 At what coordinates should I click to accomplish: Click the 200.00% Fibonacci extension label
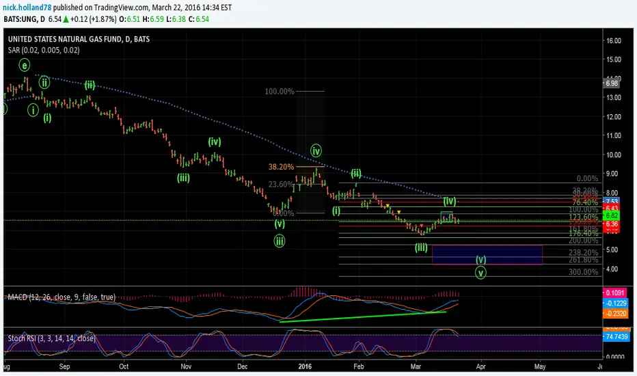coord(583,241)
